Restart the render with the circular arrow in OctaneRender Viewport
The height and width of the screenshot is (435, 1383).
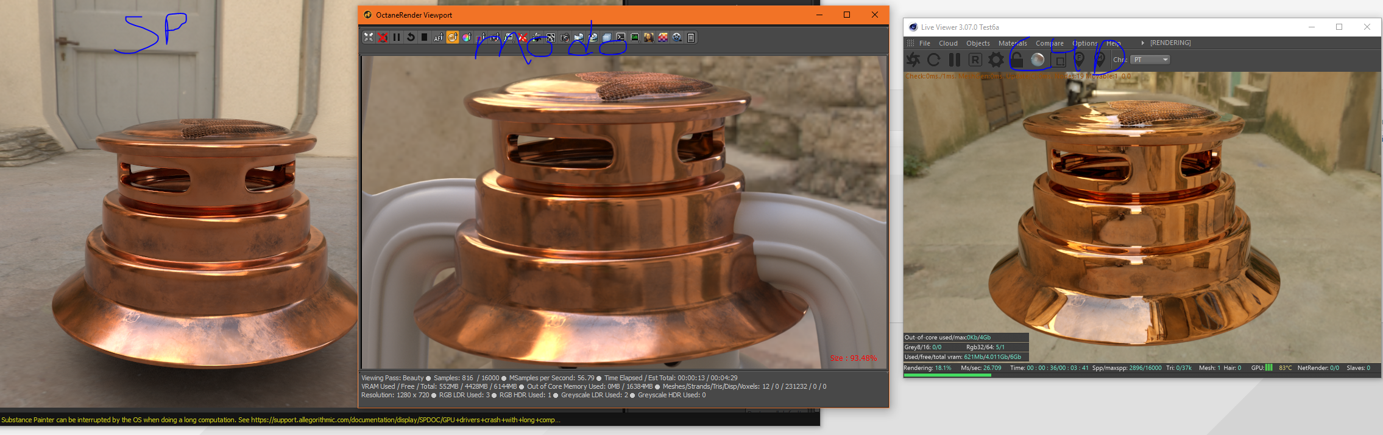(411, 37)
